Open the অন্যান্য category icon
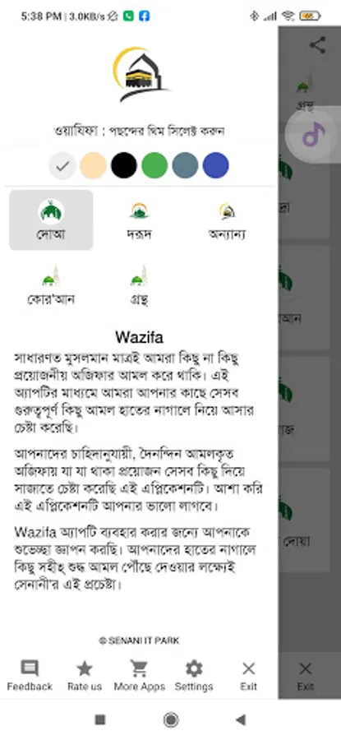The height and width of the screenshot is (740, 341). pyautogui.click(x=228, y=220)
